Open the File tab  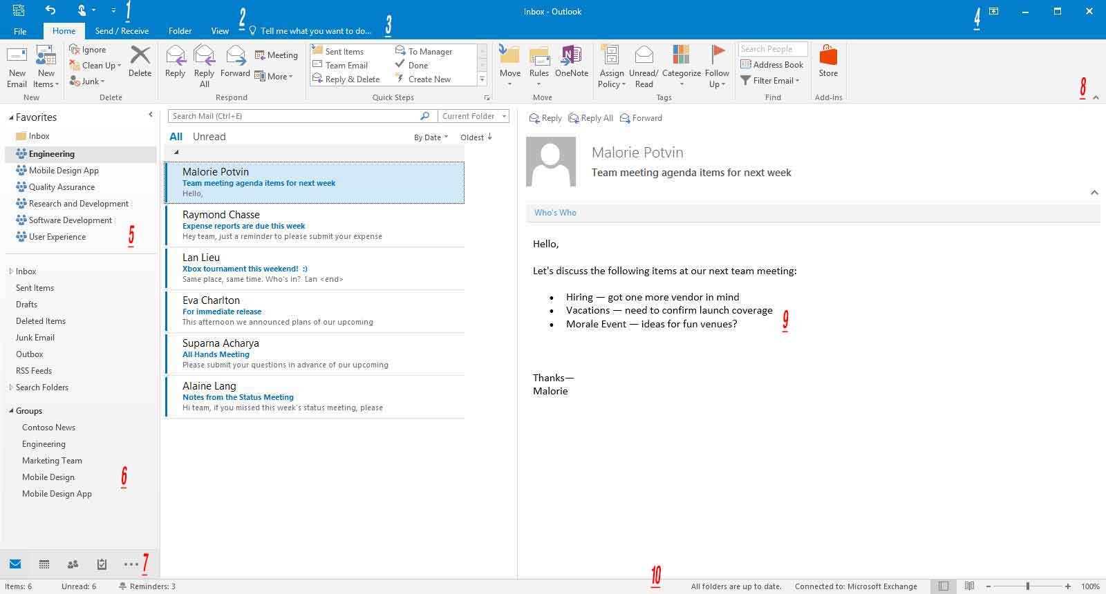click(x=20, y=31)
